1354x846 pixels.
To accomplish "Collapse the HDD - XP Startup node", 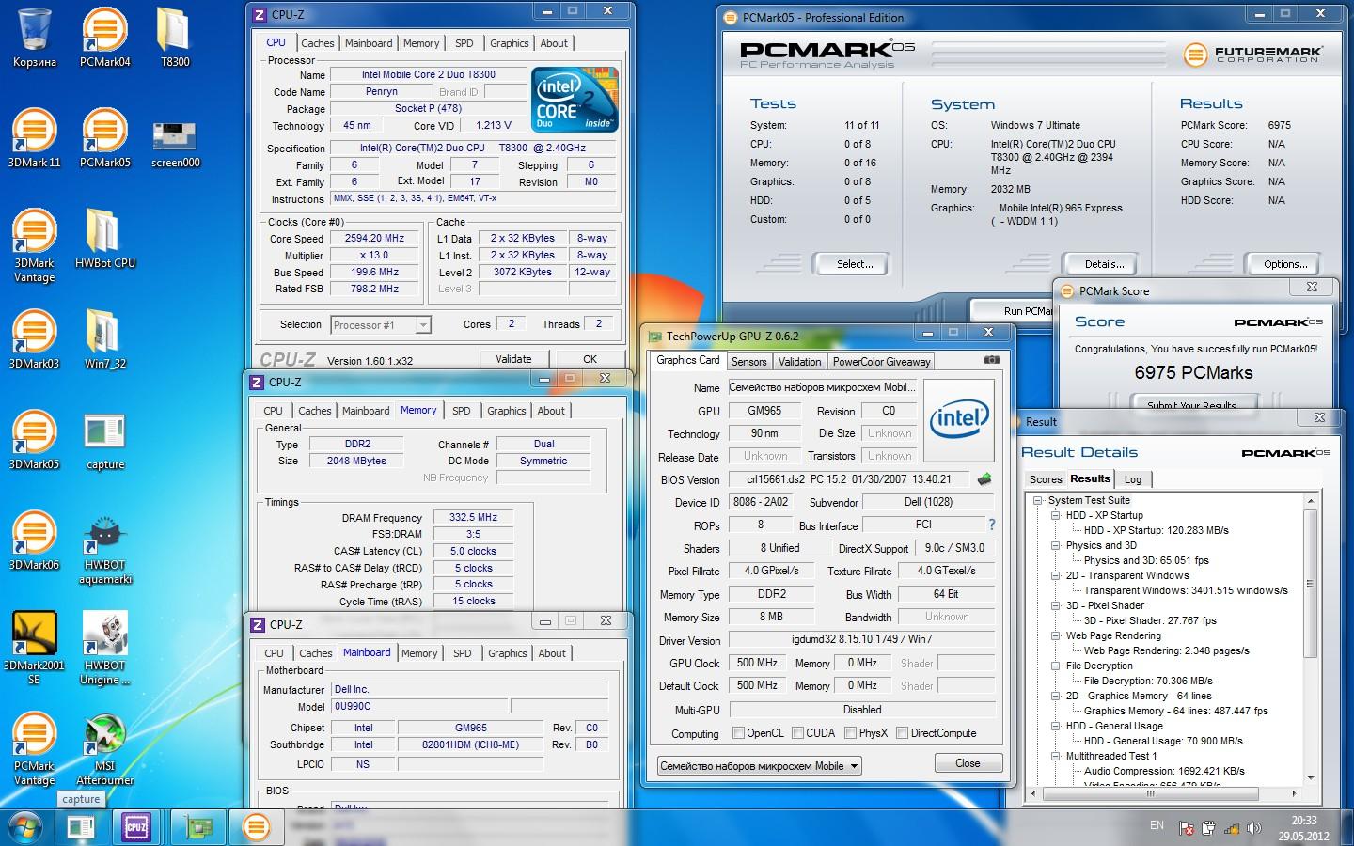I will click(1057, 515).
